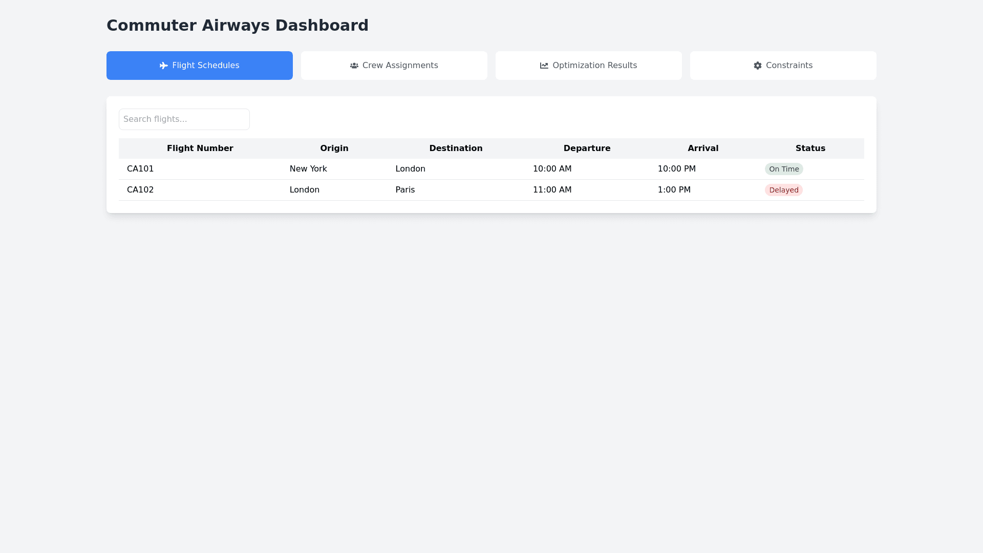Switch to Optimization Results tab
Screen dimensions: 983x553
coord(589,66)
